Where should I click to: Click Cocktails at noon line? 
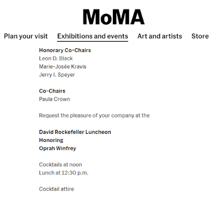(60, 164)
